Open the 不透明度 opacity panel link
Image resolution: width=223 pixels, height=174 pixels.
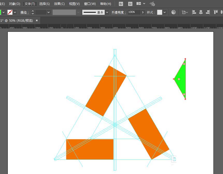point(119,12)
